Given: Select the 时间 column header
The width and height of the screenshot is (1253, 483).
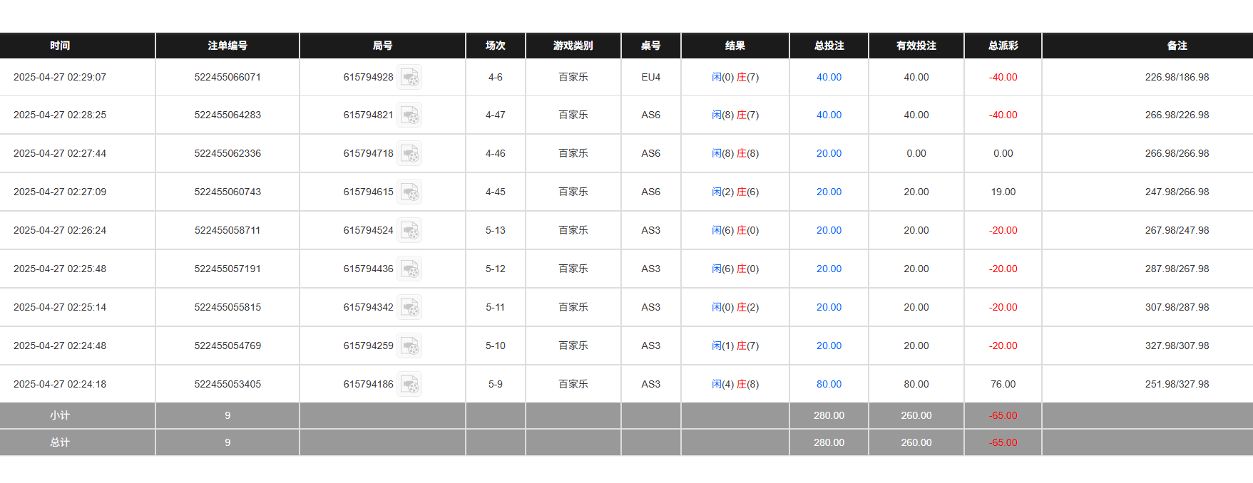Looking at the screenshot, I should (61, 45).
